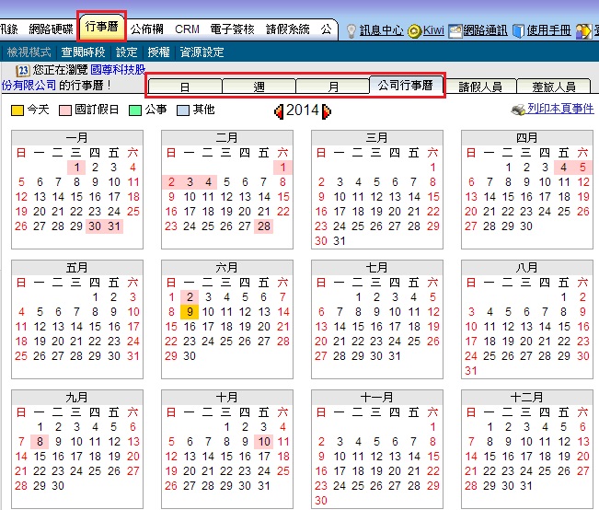Click the printer icon for 列印本頁事件
The width and height of the screenshot is (599, 510).
518,110
